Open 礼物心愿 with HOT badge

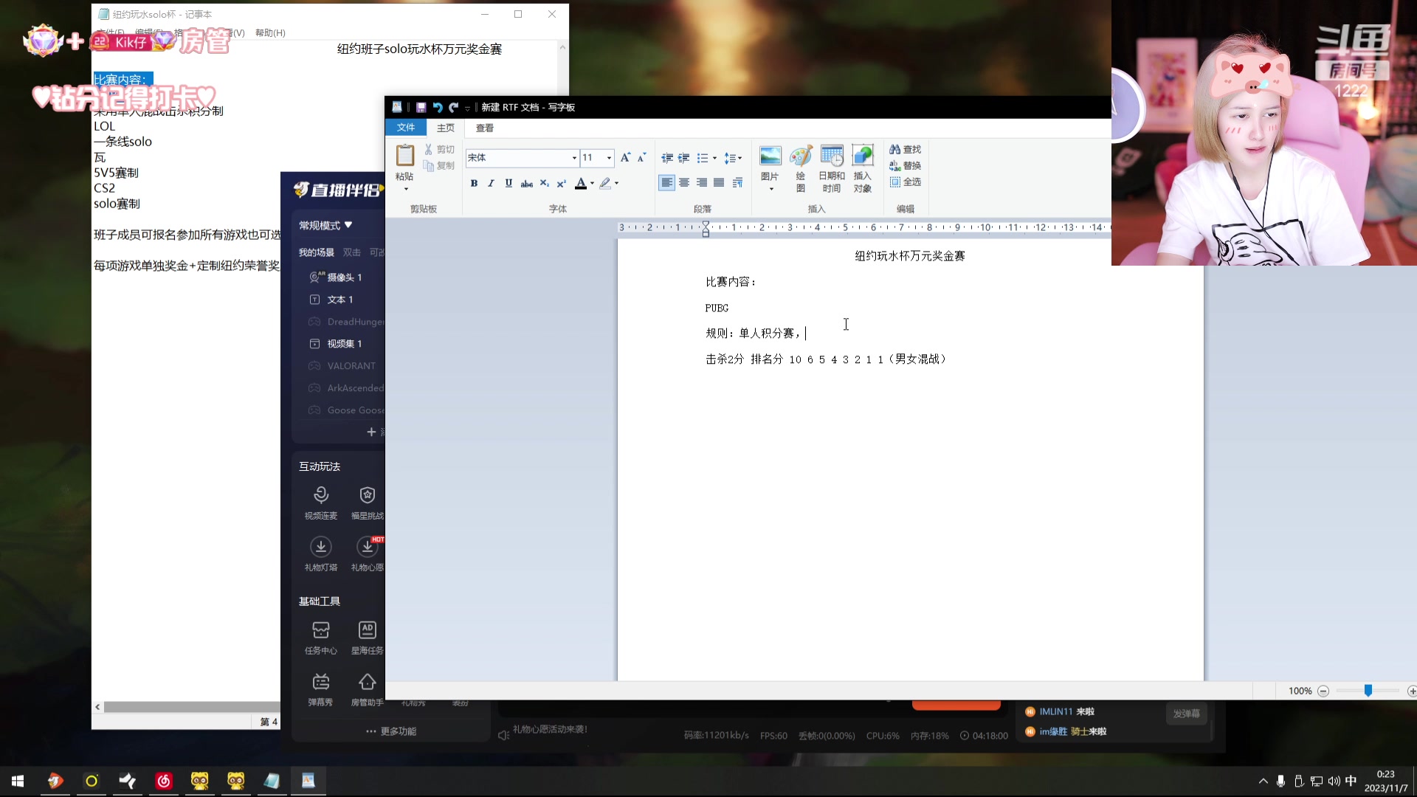(x=368, y=554)
